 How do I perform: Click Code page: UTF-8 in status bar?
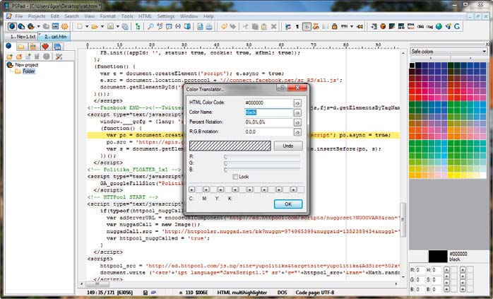pos(315,293)
